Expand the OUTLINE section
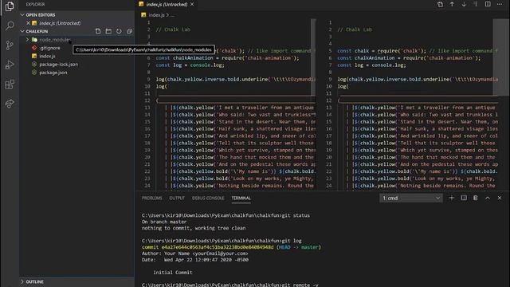This screenshot has height=287, width=510. tap(22, 281)
